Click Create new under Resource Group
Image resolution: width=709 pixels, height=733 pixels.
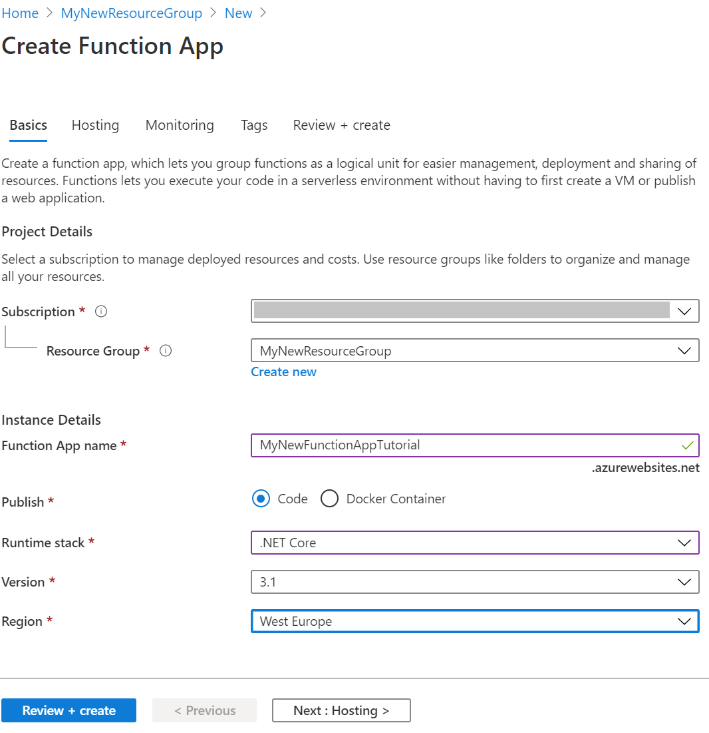pos(283,371)
